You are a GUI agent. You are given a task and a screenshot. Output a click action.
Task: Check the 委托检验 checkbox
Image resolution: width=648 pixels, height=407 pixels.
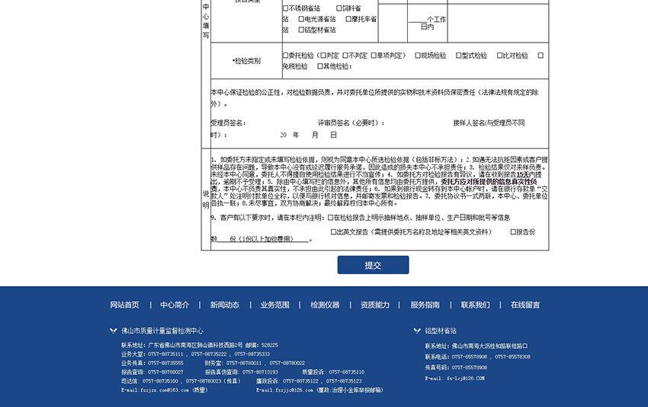[285, 56]
